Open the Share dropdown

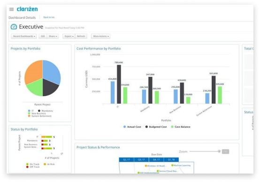53,36
